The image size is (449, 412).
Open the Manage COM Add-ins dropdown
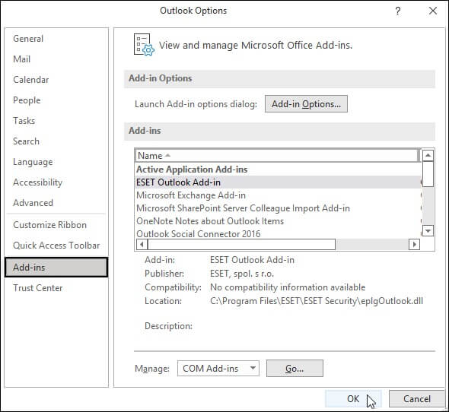[x=218, y=369]
